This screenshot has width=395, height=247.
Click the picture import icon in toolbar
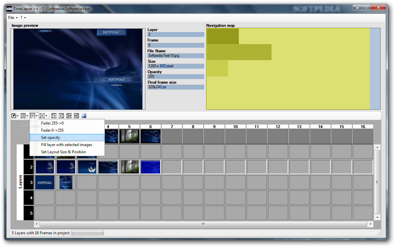(84, 116)
